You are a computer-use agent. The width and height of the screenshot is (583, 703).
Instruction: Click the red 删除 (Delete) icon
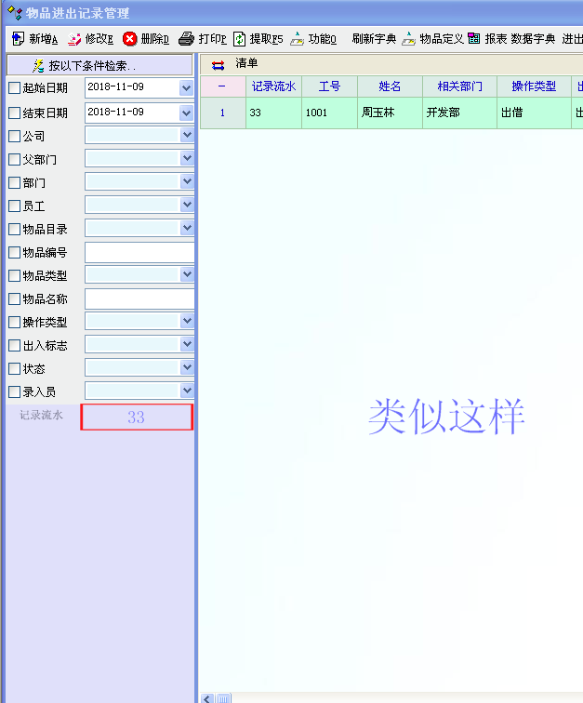coord(130,39)
